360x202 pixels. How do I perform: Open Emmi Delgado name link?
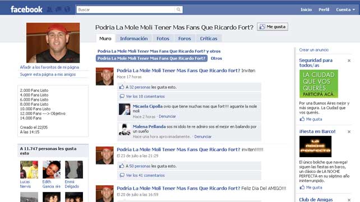(x=72, y=184)
